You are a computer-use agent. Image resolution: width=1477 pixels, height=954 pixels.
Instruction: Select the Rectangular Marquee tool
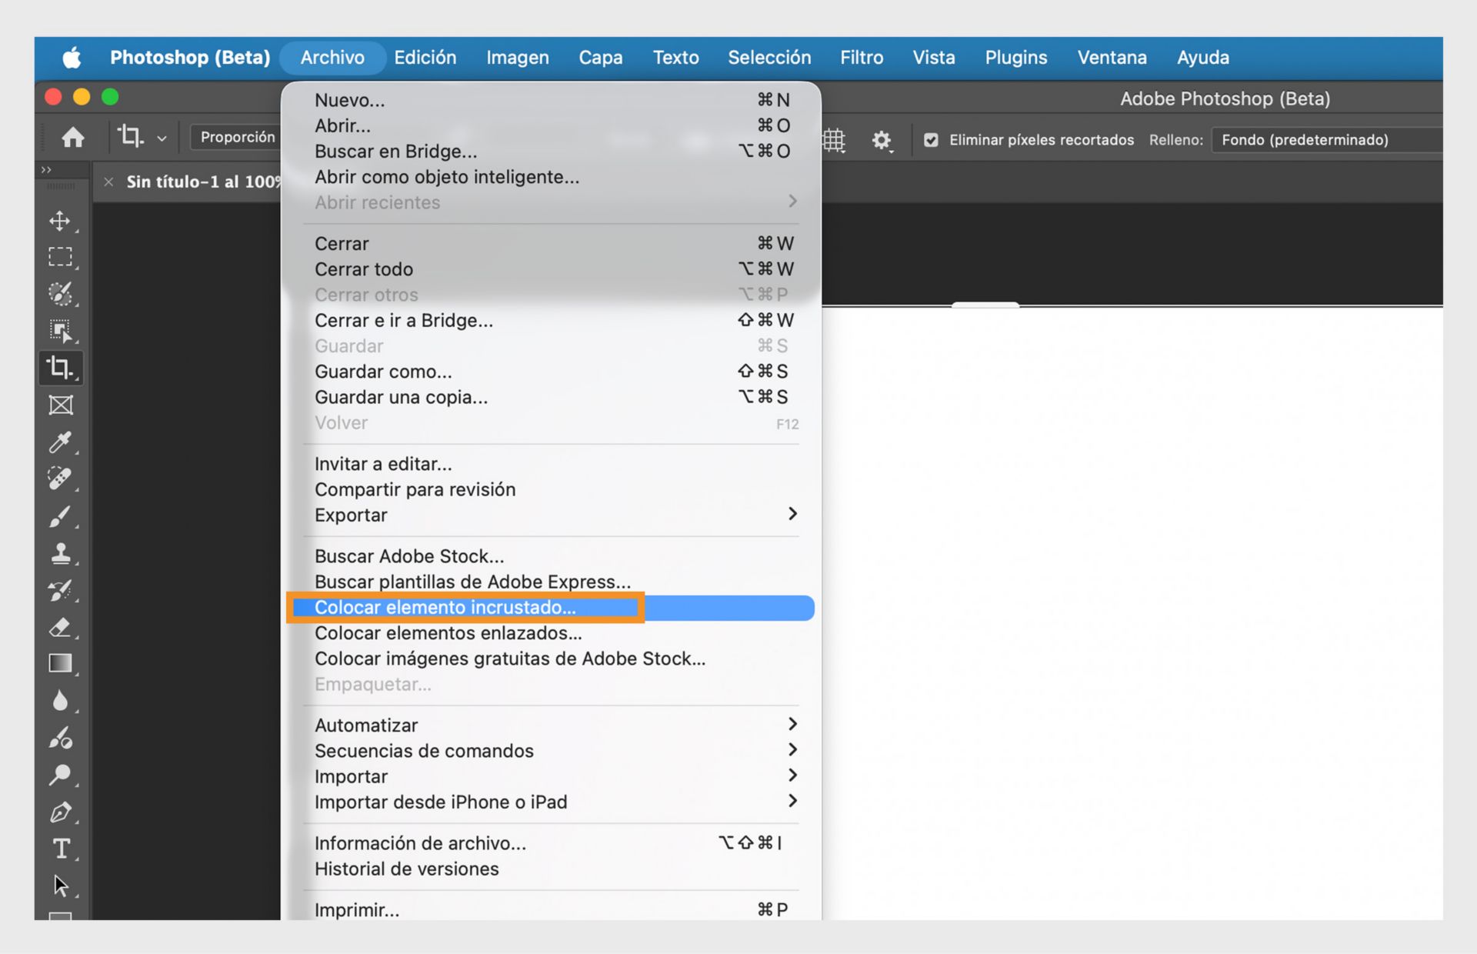click(62, 256)
